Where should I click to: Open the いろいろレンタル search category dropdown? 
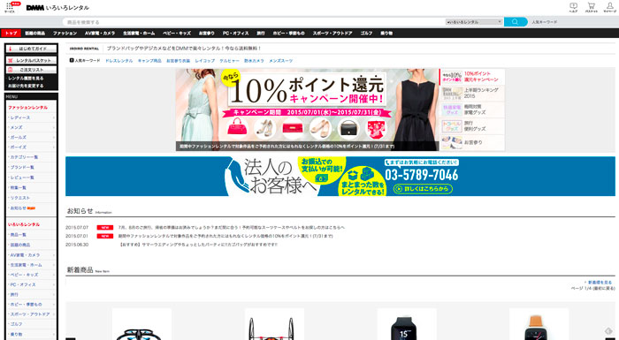pos(474,22)
